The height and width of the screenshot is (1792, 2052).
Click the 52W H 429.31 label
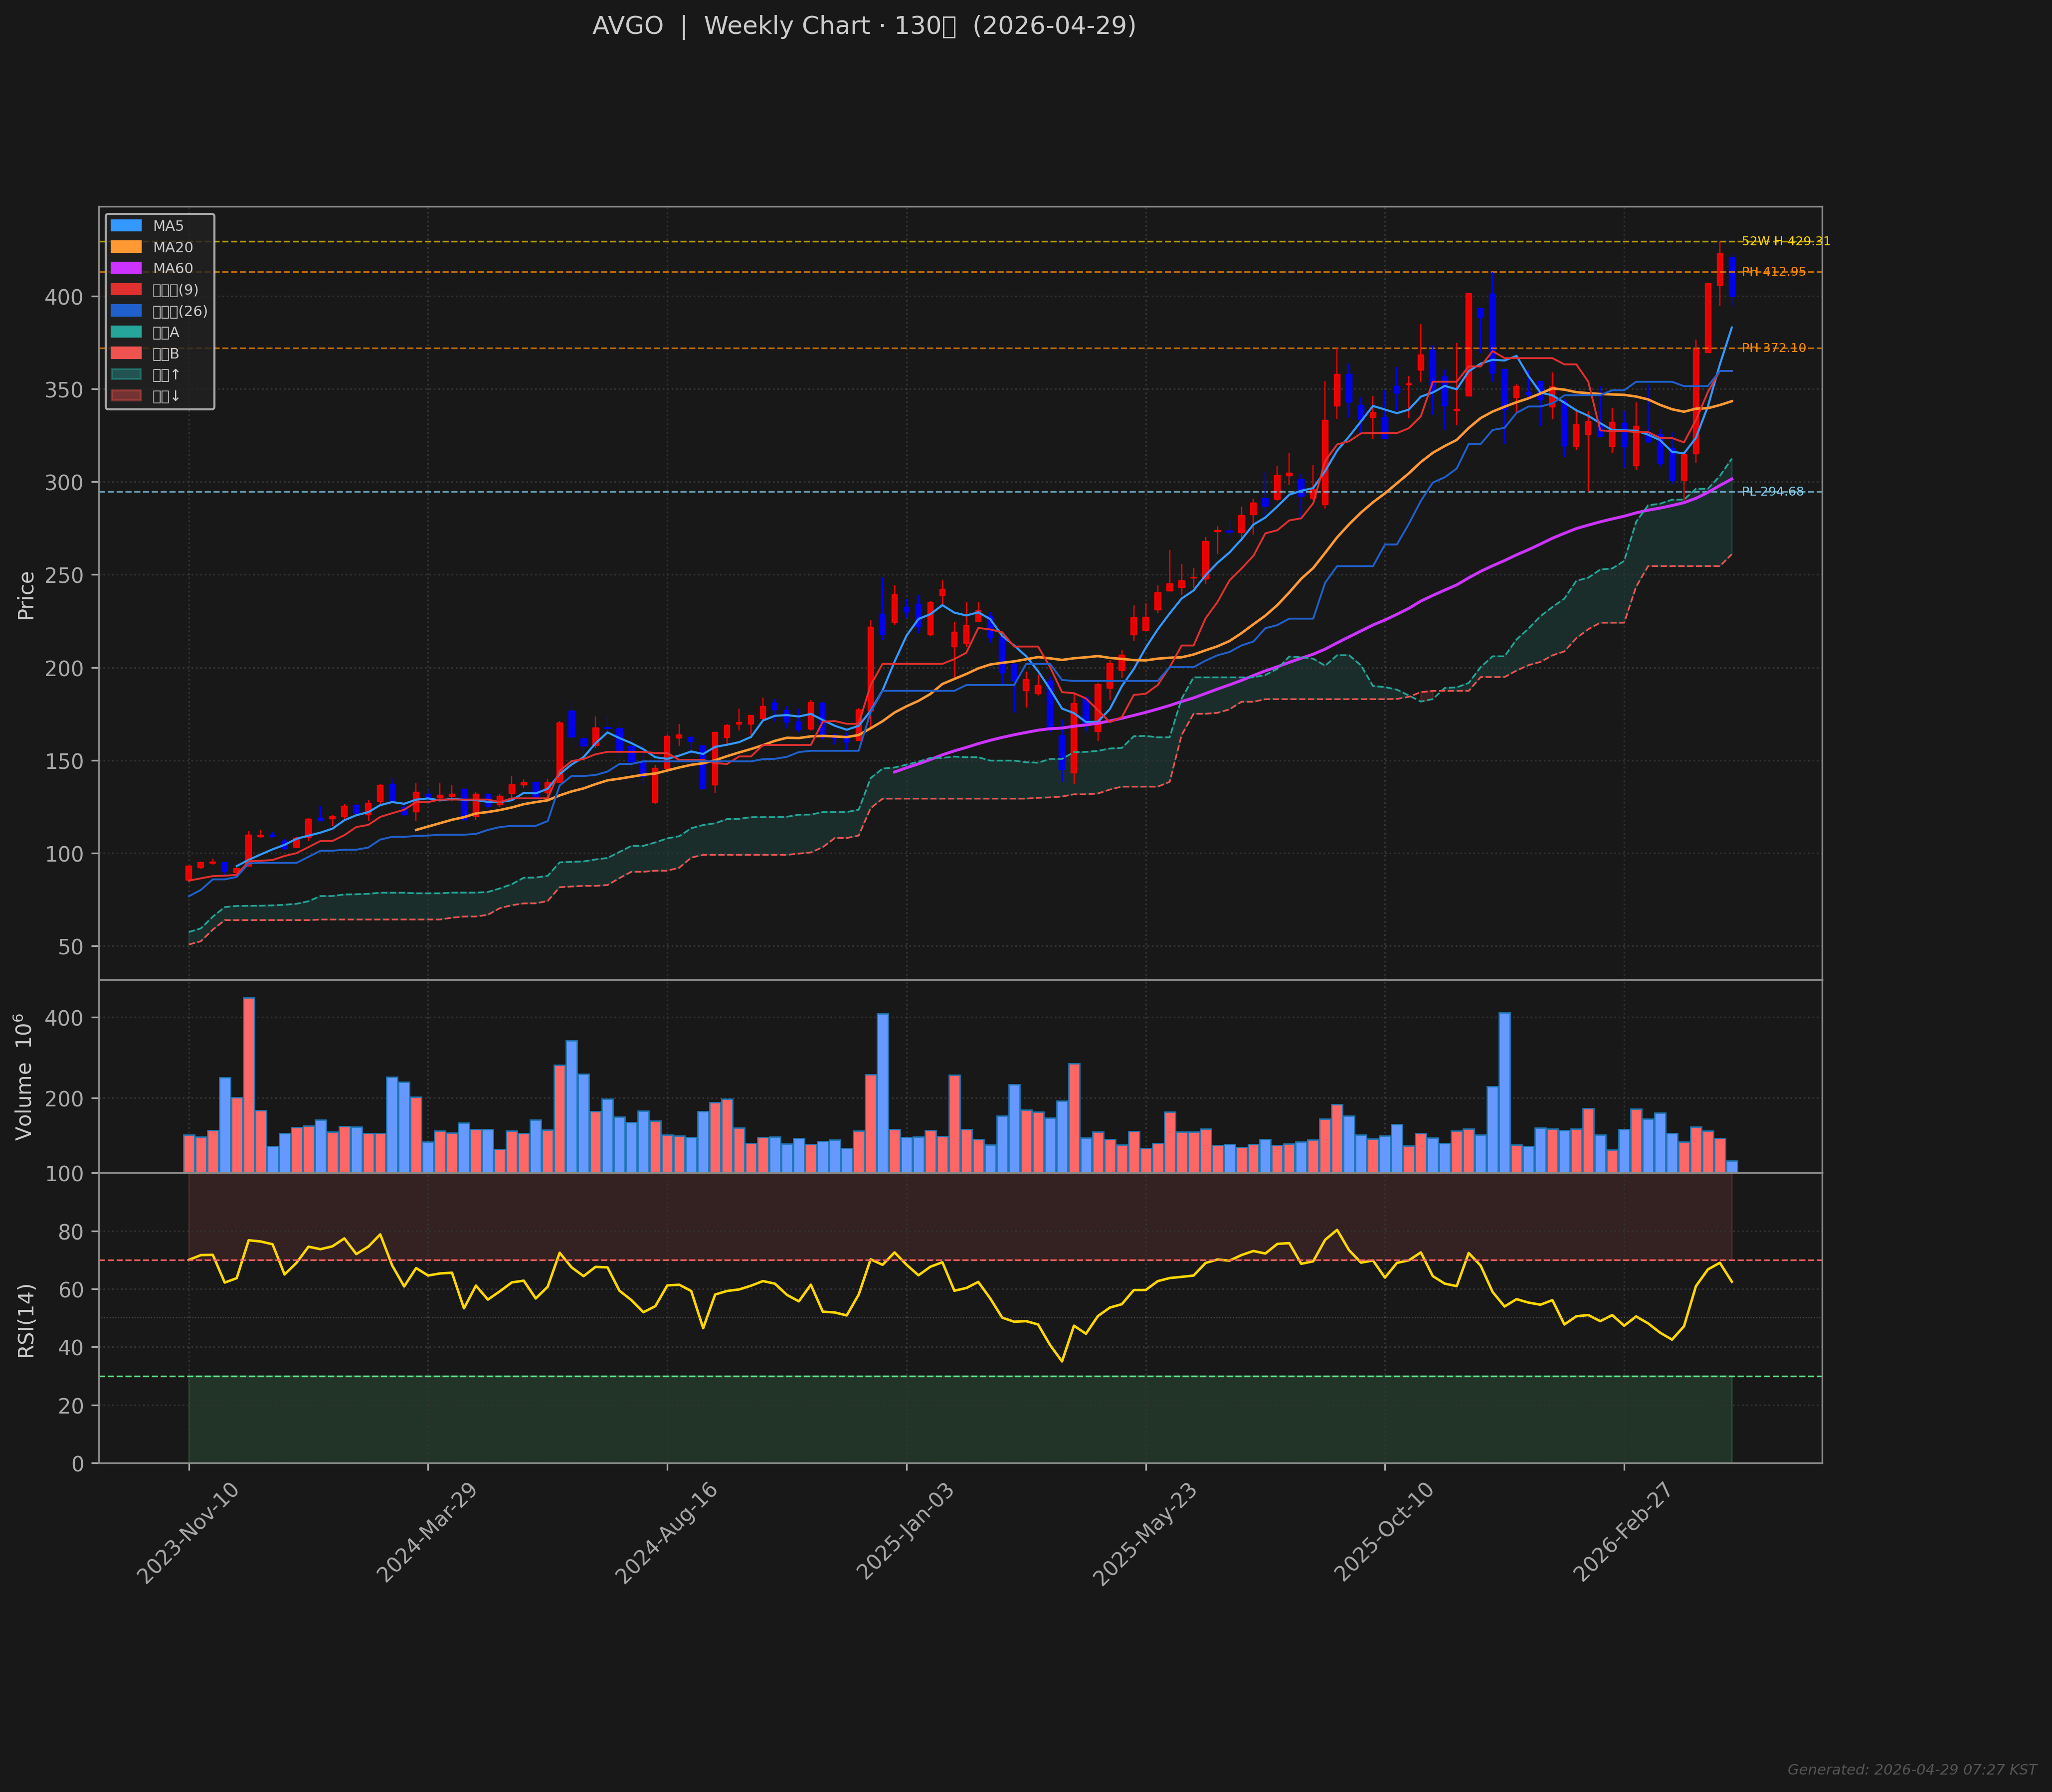click(x=1785, y=241)
